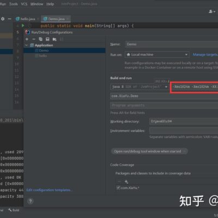Screen dimensions: 218x218
Task: Open the Help menu
Action: click(50, 4)
